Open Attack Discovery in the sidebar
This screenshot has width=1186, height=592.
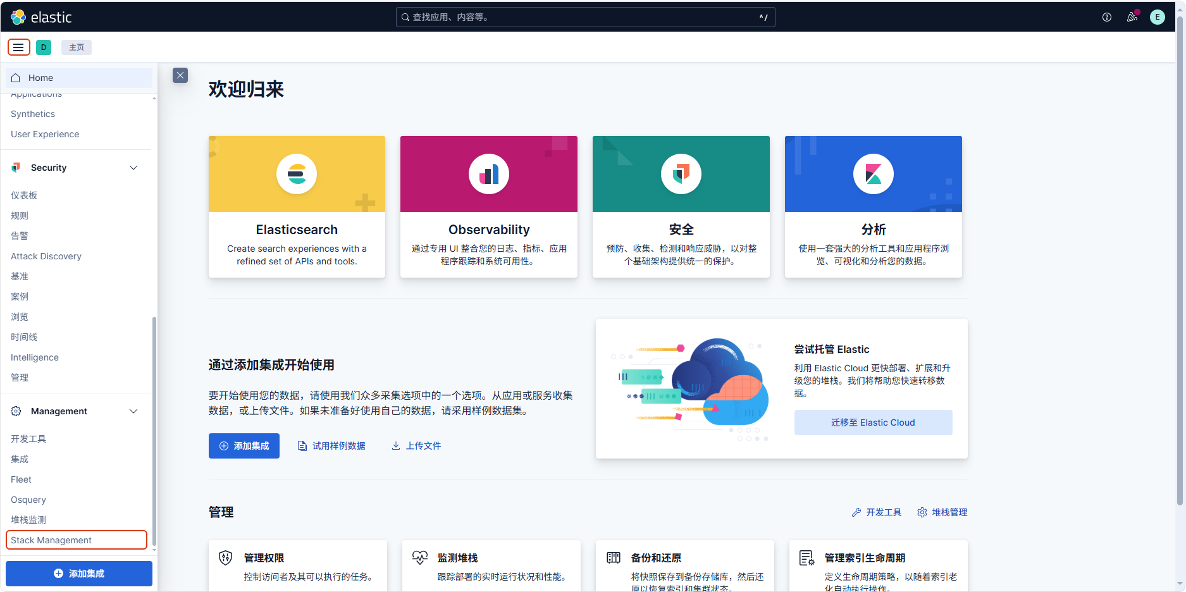point(46,256)
